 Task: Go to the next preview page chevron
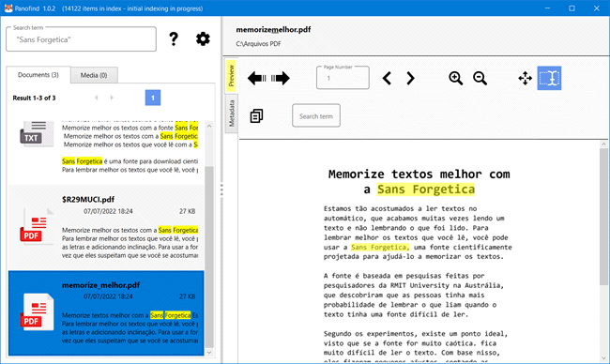point(410,78)
